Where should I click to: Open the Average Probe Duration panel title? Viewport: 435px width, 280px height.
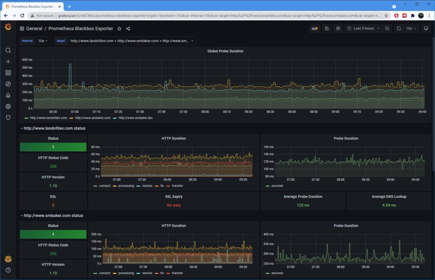303,197
